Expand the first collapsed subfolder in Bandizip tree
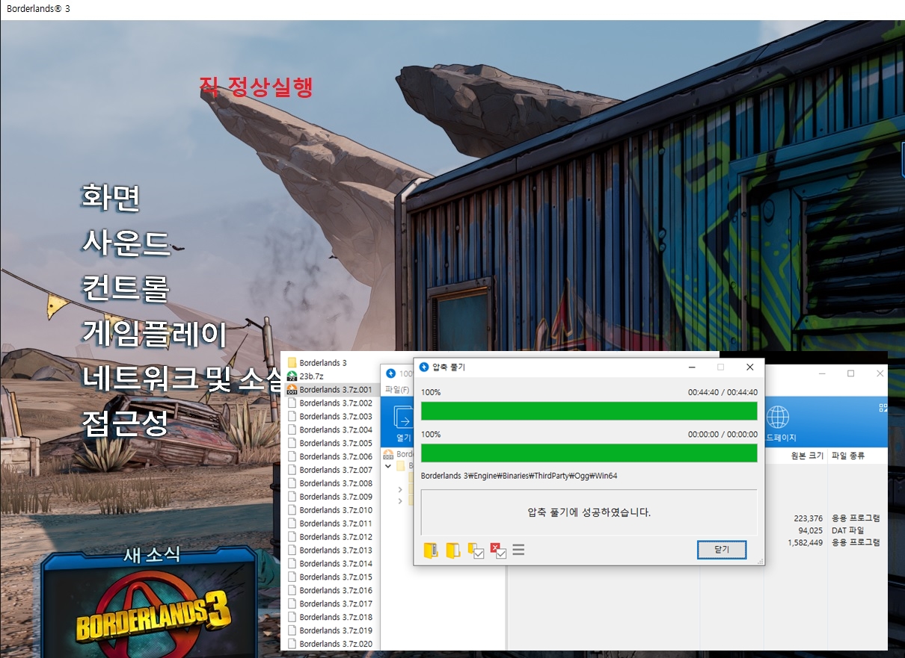905x658 pixels. point(400,490)
